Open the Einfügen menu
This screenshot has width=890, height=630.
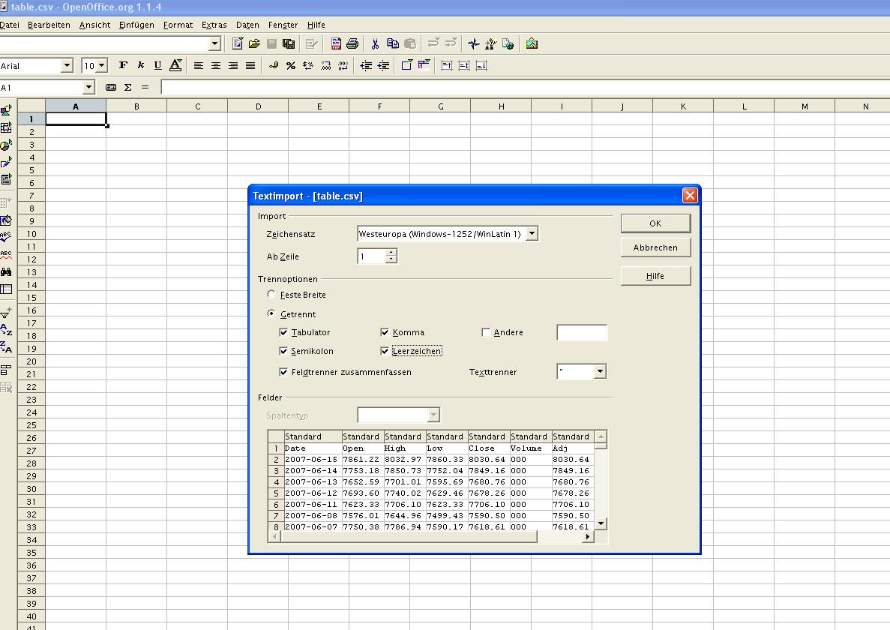(136, 25)
